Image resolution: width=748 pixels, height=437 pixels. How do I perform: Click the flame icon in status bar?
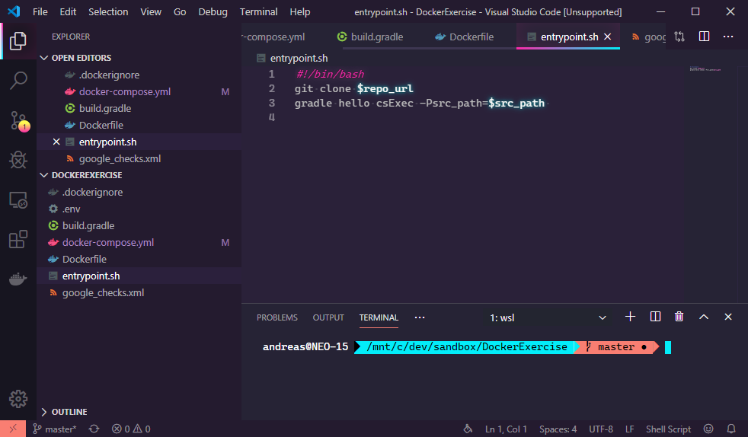tap(468, 429)
